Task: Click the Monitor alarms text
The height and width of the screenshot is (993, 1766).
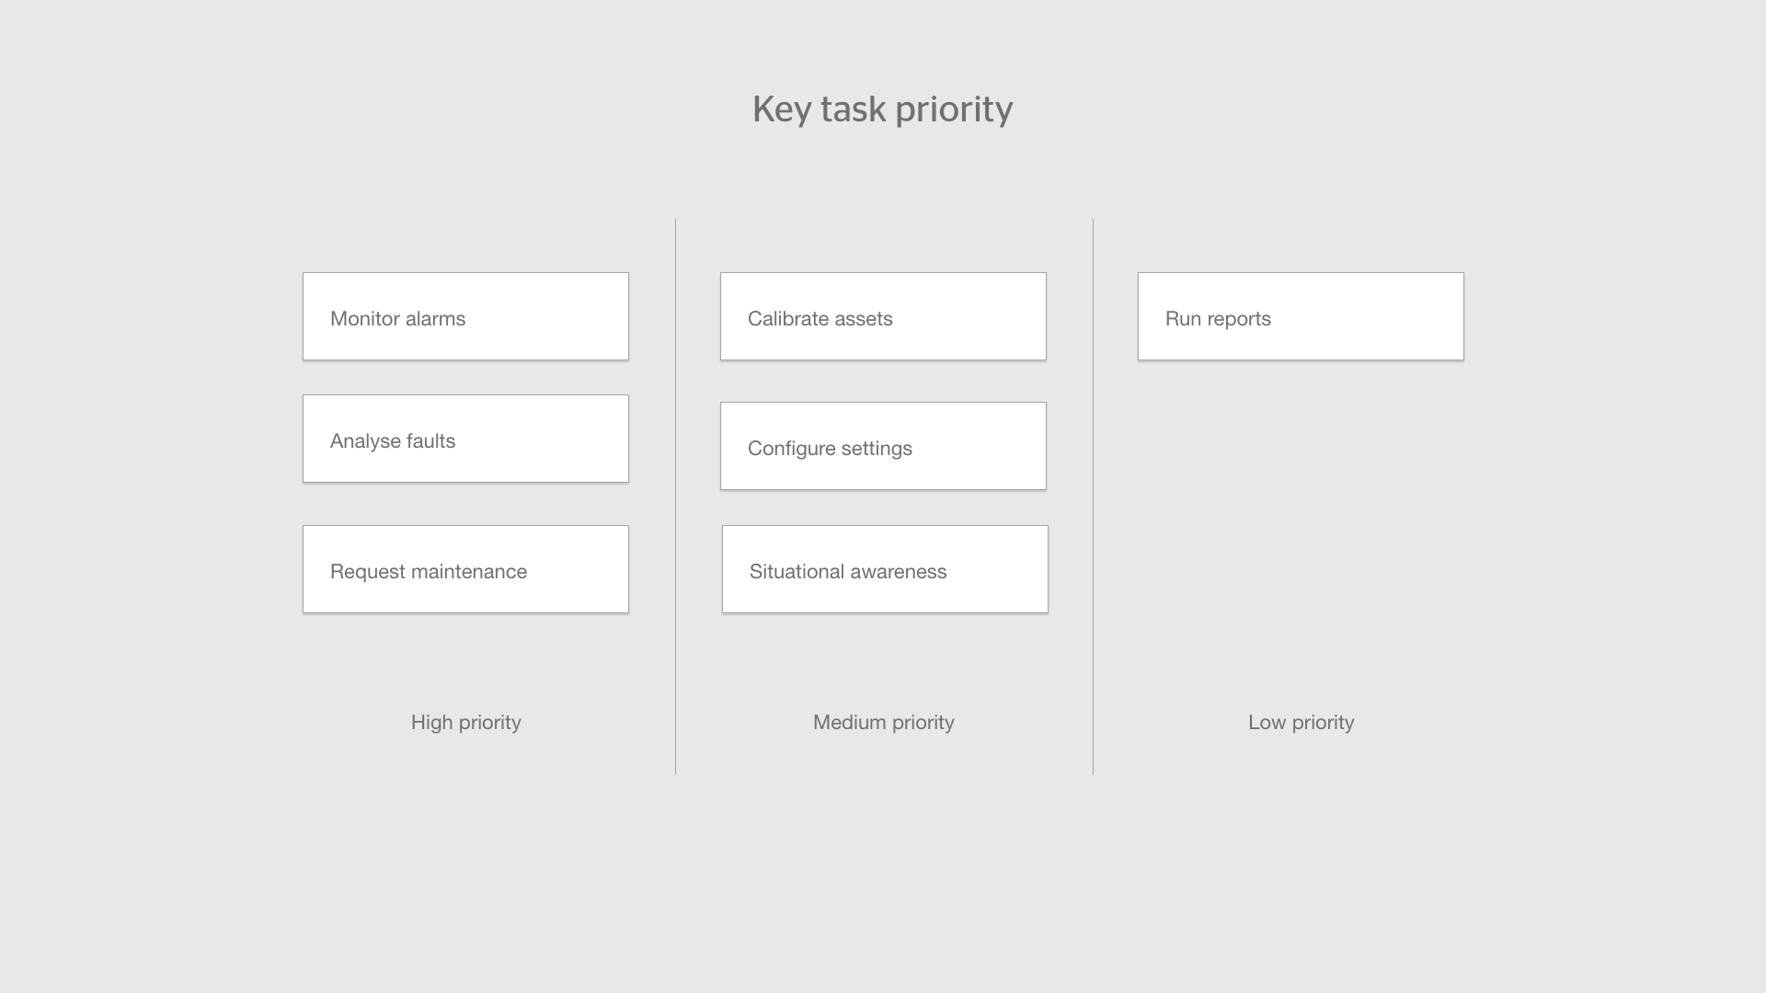Action: tap(398, 319)
